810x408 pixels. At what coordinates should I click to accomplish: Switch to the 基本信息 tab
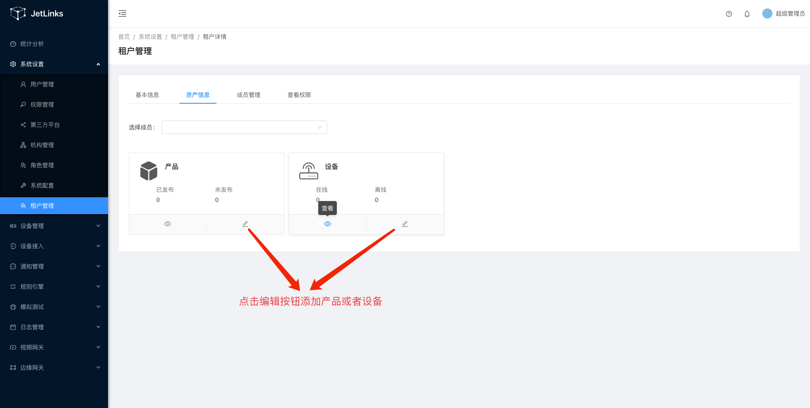pos(147,95)
